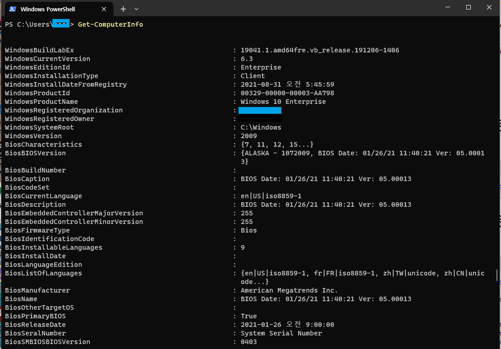Click BiosSMBIOSBIOSVersion value 0403

click(x=248, y=342)
